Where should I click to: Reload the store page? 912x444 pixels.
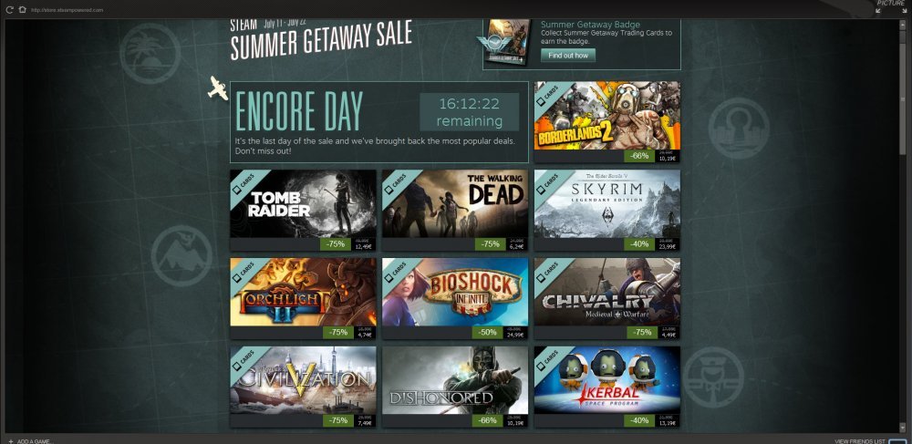pos(9,10)
